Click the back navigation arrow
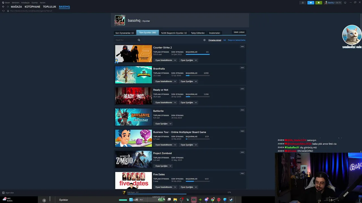Image resolution: width=362 pixels, height=203 pixels. click(3, 7)
